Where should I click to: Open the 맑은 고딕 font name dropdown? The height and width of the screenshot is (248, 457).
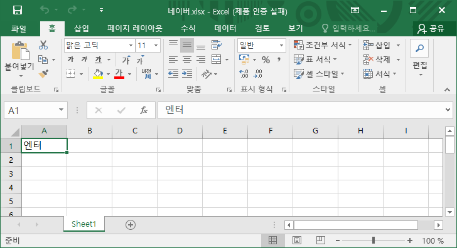(131, 45)
